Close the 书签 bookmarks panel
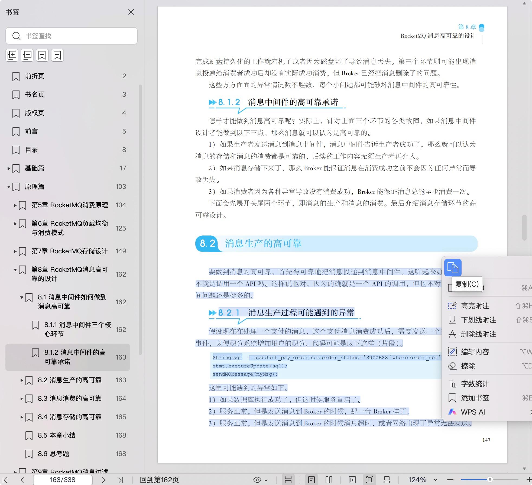This screenshot has height=485, width=532. click(x=131, y=12)
